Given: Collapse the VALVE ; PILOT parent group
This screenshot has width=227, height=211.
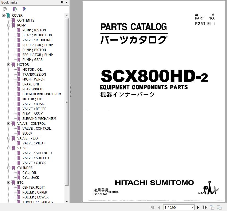Looking at the screenshot, I should click(8, 138).
